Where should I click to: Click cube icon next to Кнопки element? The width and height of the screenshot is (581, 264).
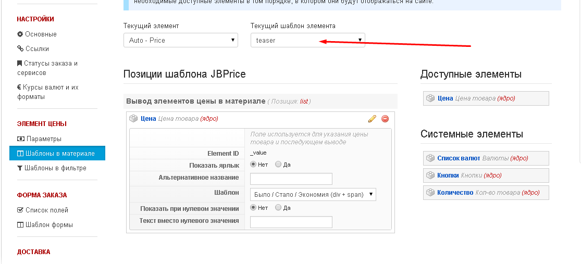click(x=430, y=175)
